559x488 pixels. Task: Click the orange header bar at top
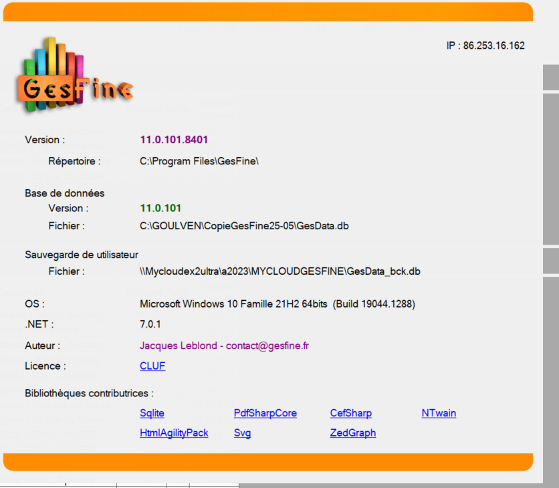coord(267,11)
